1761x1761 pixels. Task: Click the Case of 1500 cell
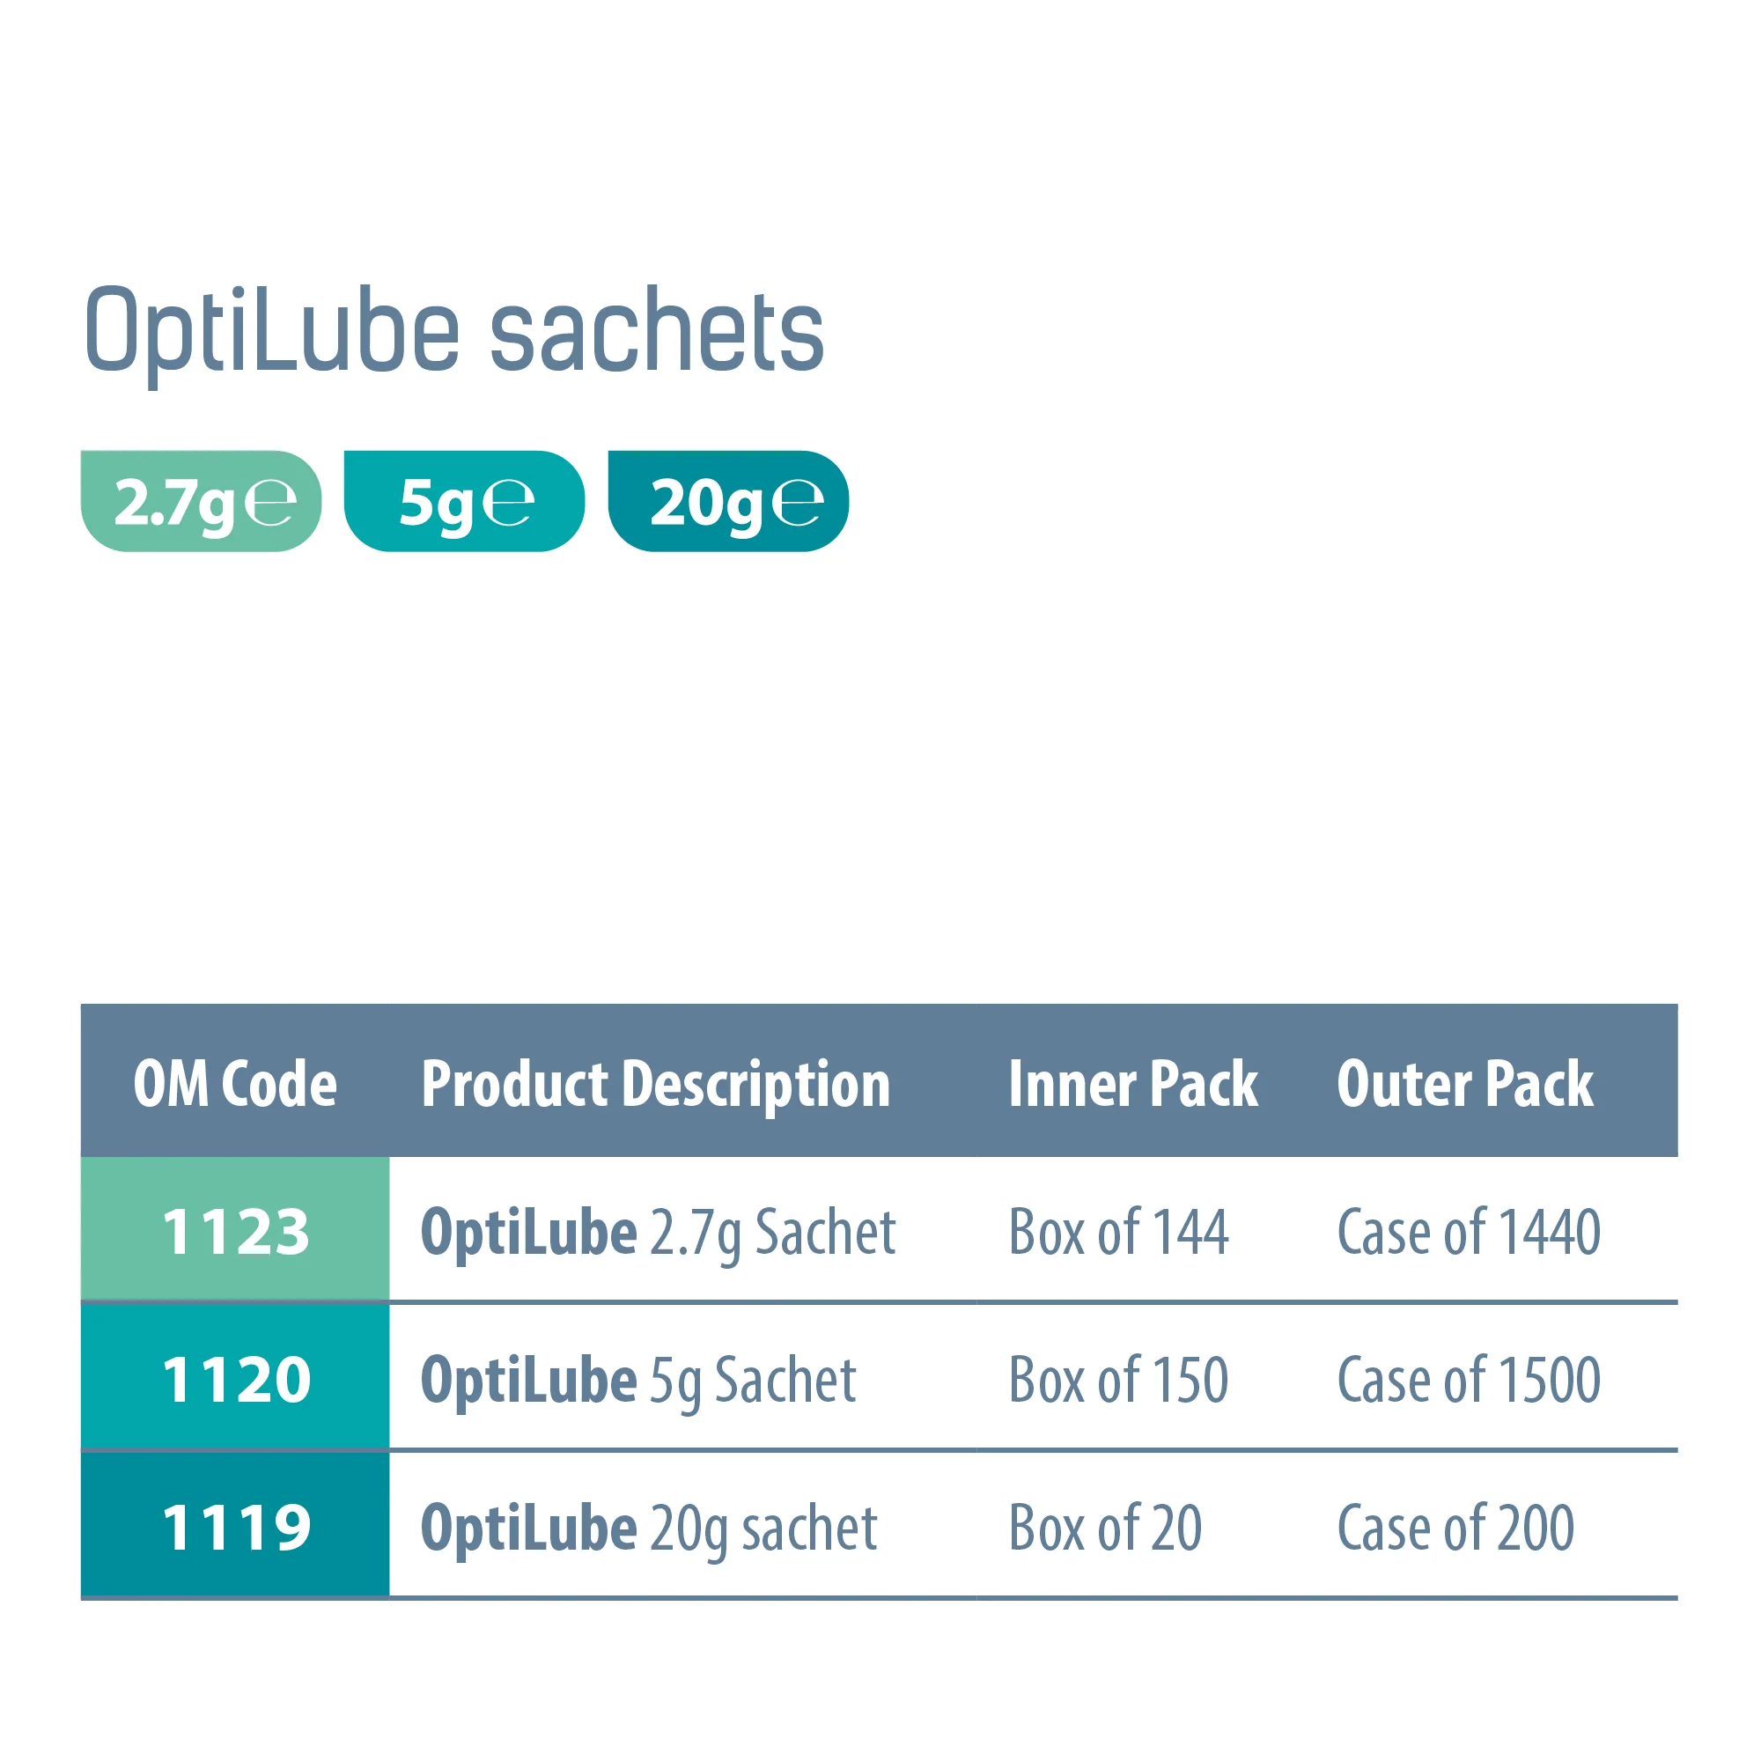[1469, 1380]
